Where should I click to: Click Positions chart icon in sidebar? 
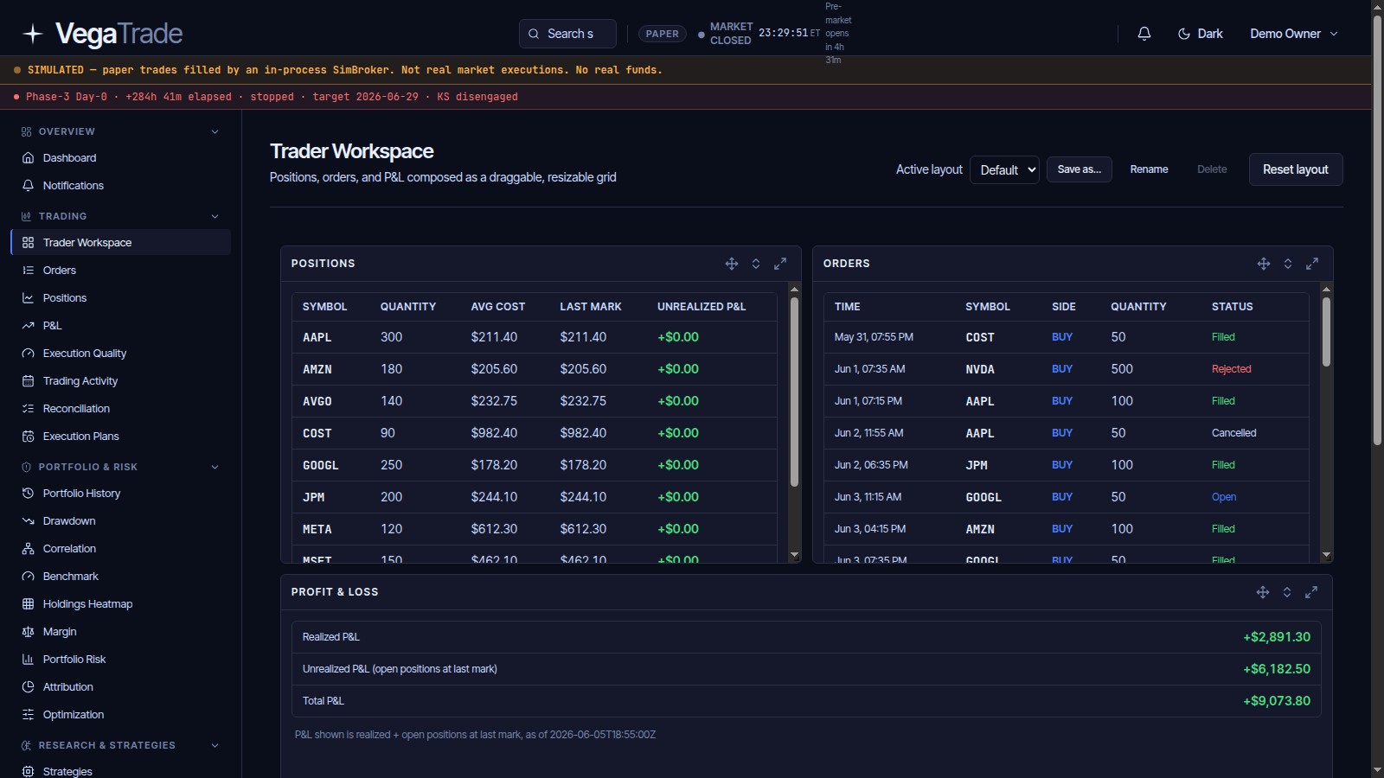[x=28, y=298]
